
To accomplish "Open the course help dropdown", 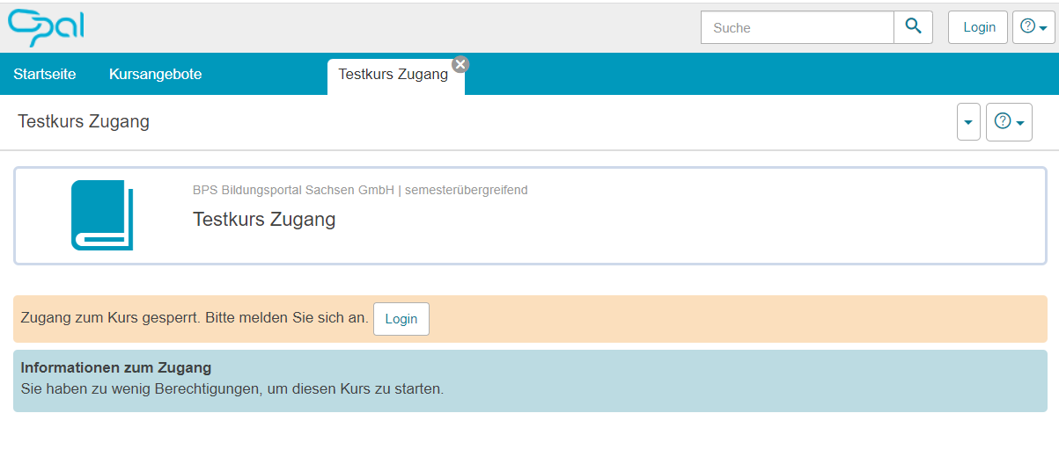I will (x=1009, y=122).
